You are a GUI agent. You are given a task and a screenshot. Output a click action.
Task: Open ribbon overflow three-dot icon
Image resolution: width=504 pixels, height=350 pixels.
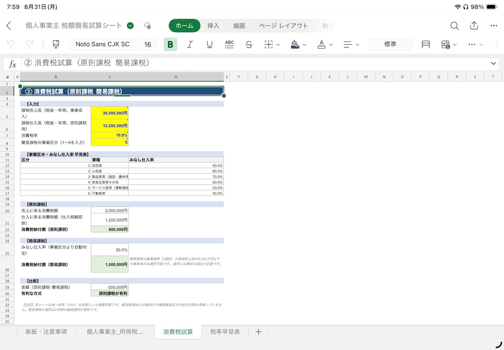[x=472, y=45]
